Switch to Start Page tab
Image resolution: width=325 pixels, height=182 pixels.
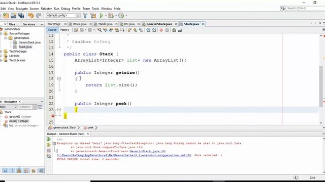pyautogui.click(x=54, y=24)
